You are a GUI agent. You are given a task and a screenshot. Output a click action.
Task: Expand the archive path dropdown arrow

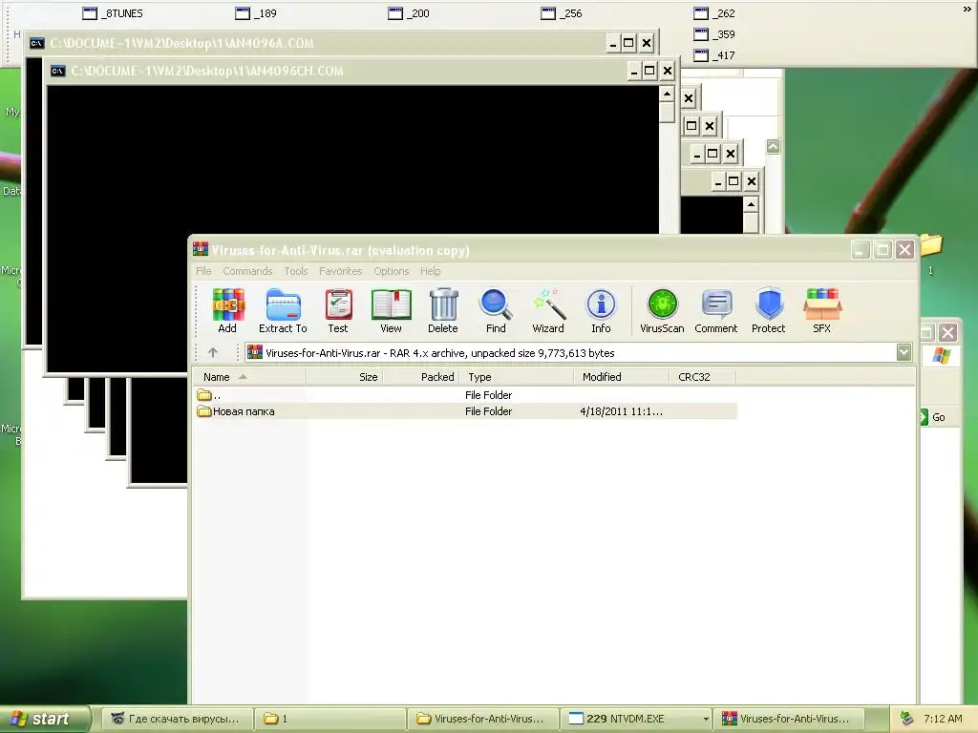[904, 353]
